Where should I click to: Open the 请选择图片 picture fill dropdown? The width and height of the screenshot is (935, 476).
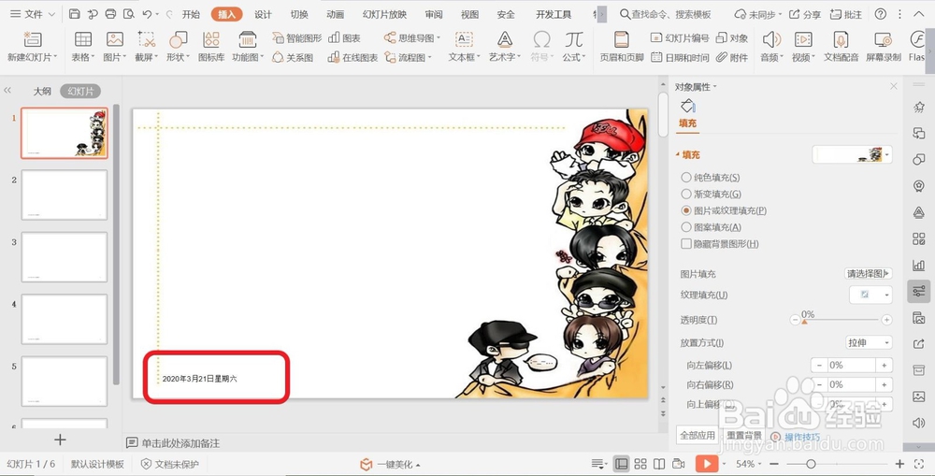click(869, 273)
